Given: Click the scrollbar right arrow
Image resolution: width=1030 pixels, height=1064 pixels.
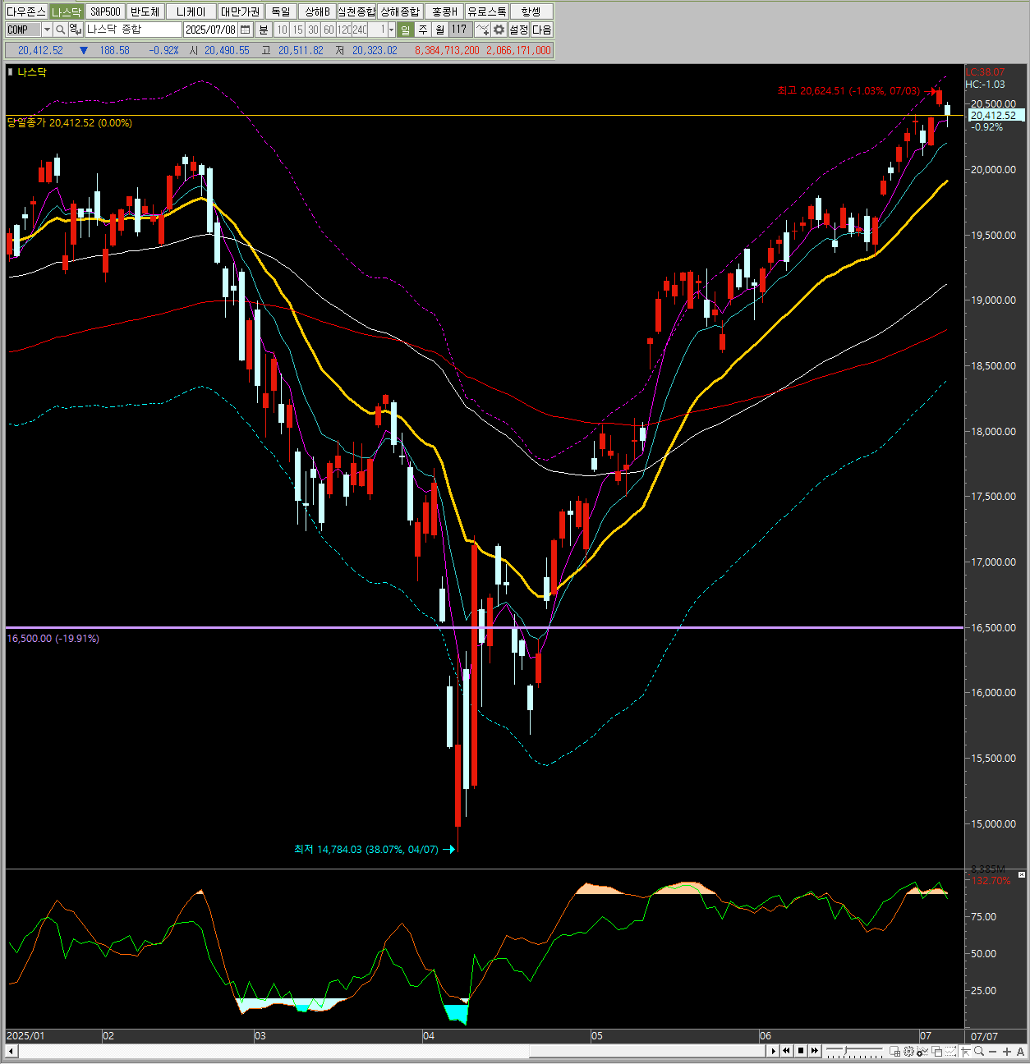Looking at the screenshot, I should pyautogui.click(x=773, y=1051).
